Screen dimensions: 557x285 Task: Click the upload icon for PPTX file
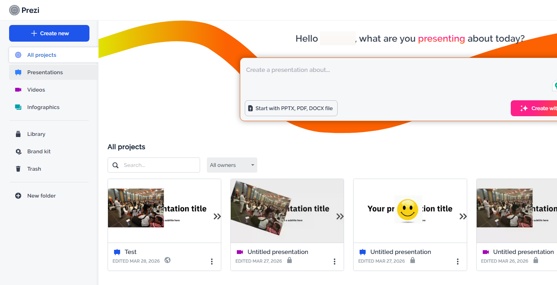coord(250,108)
